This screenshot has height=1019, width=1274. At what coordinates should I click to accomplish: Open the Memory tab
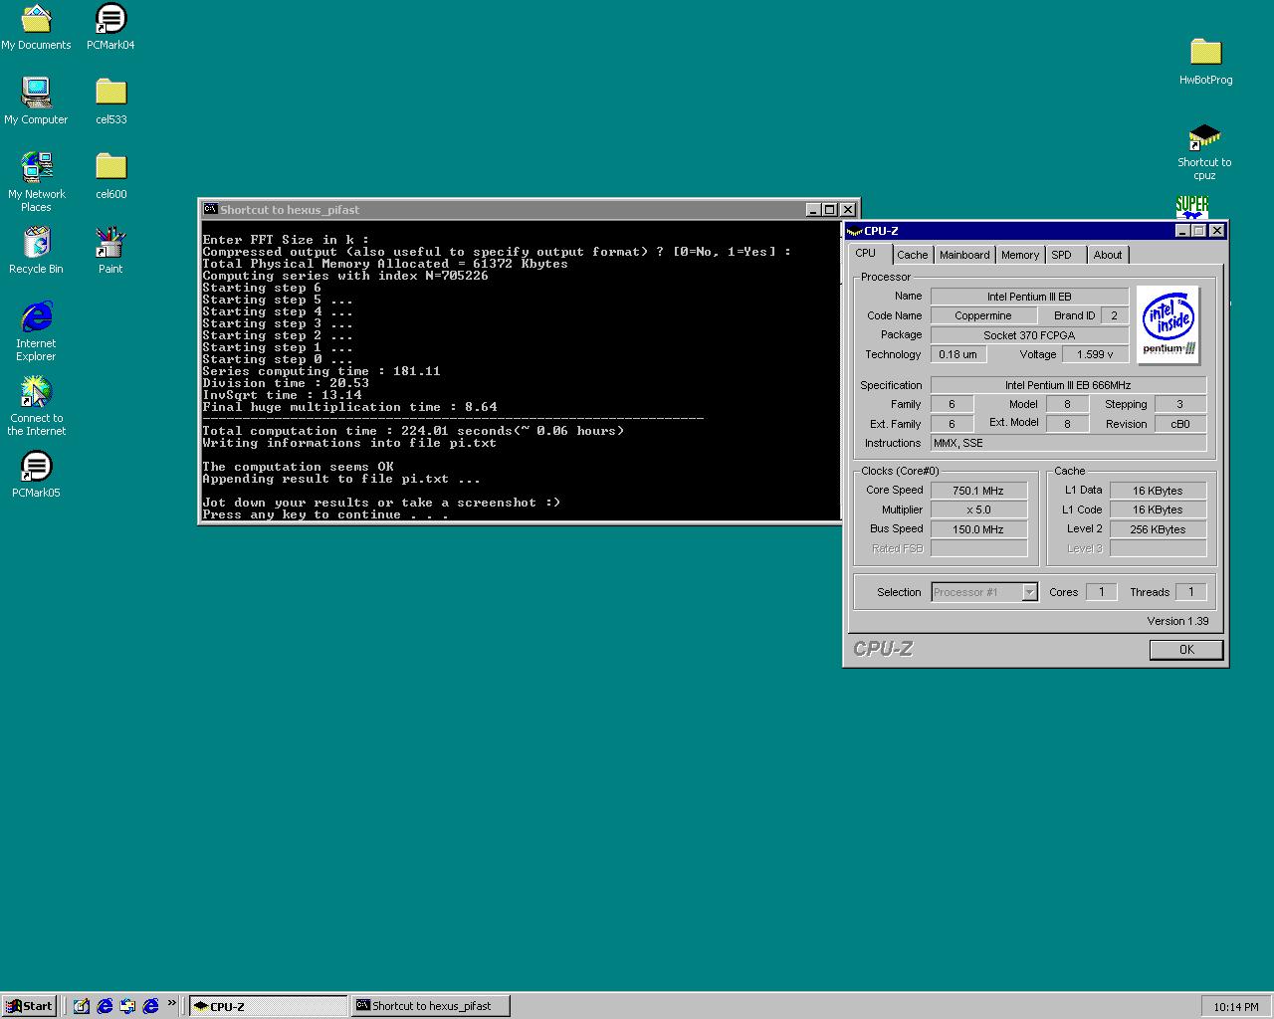(1019, 255)
